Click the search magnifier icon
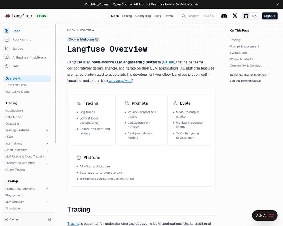Image resolution: width=283 pixels, height=226 pixels. pos(183,16)
